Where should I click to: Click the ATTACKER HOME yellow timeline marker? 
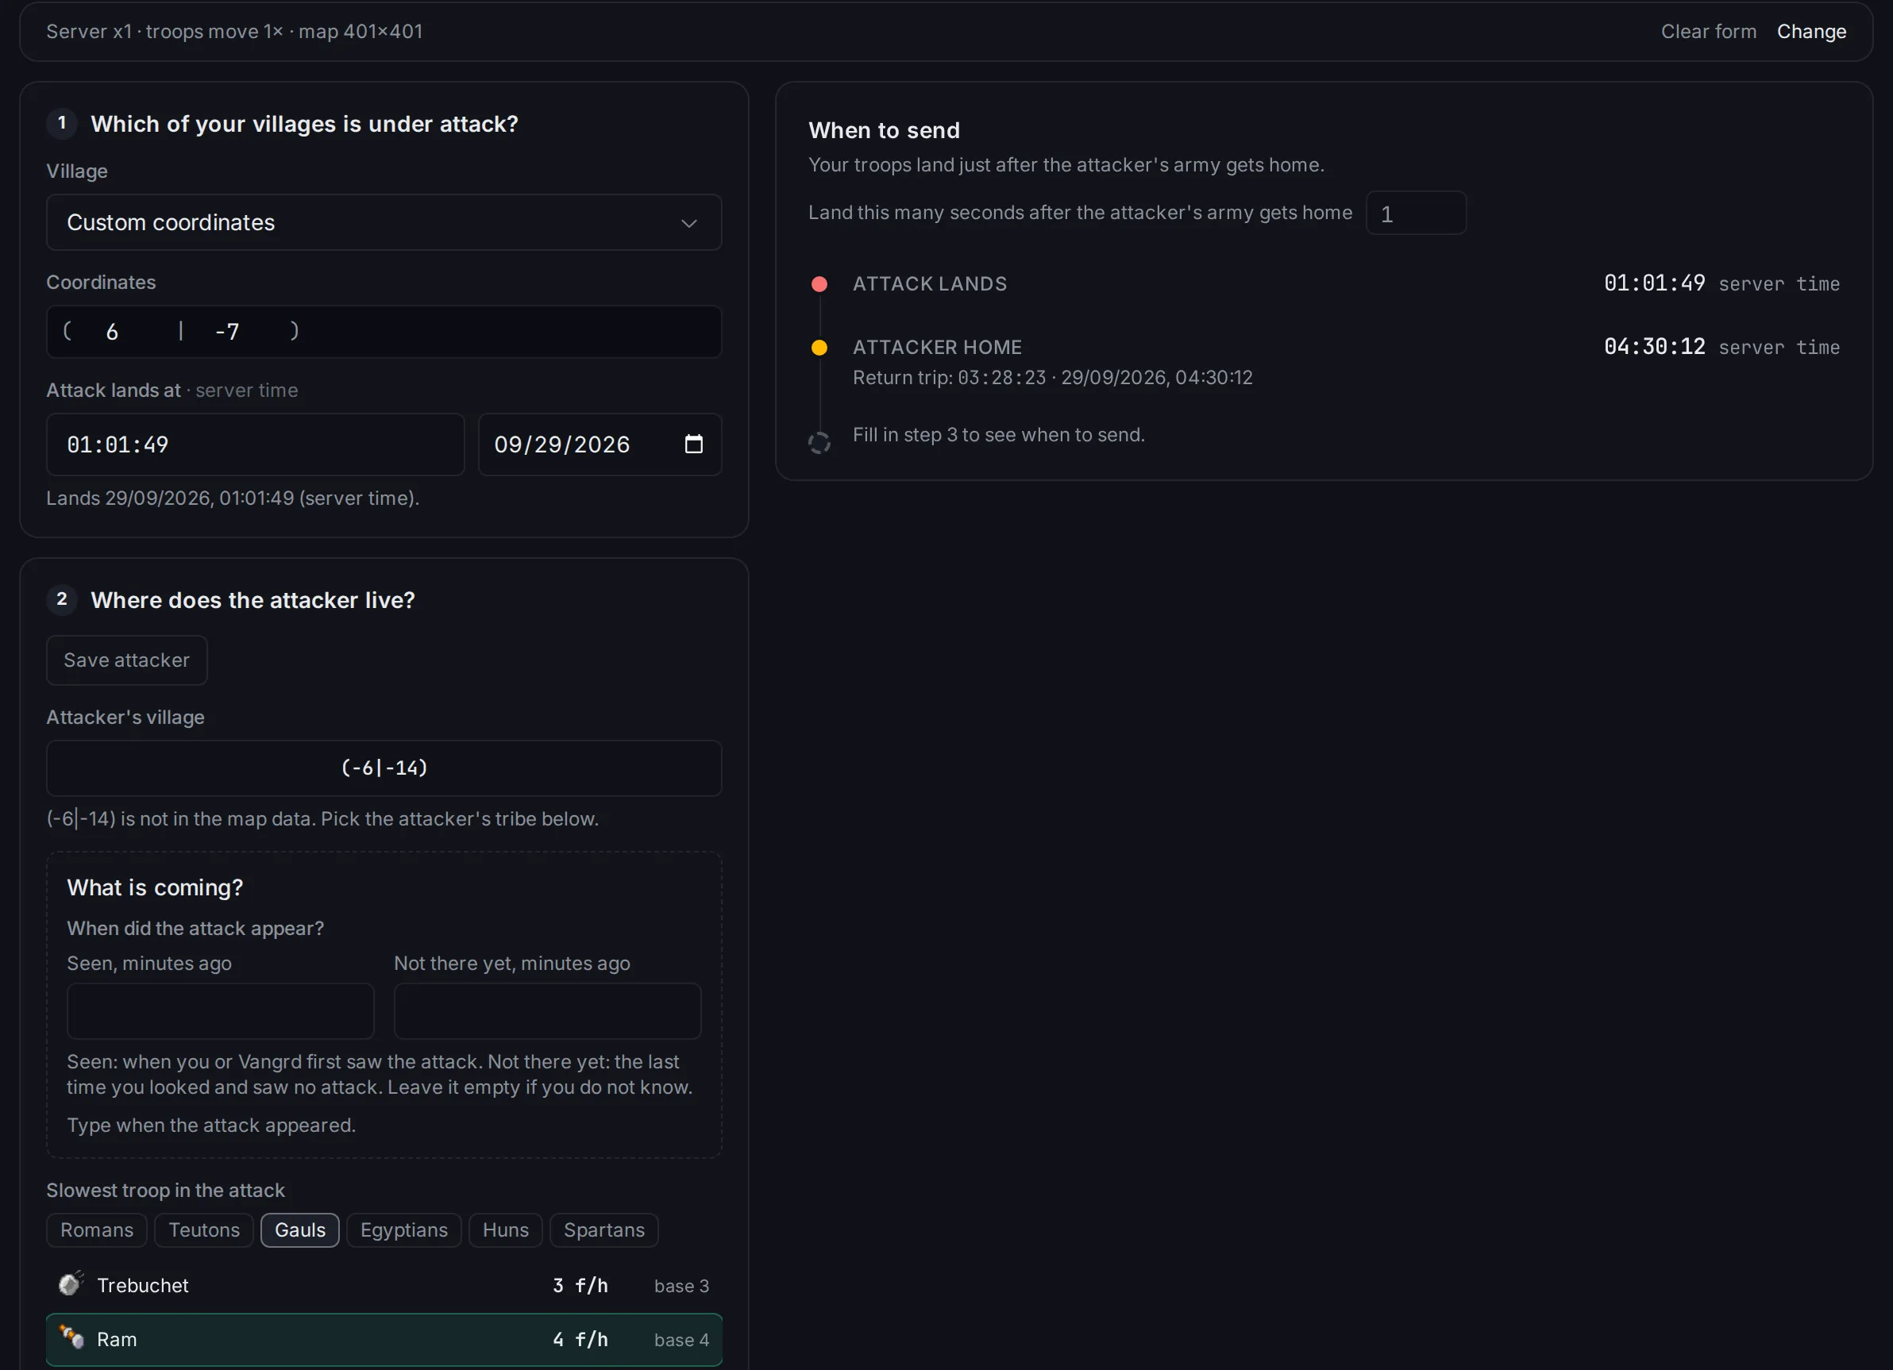[x=819, y=348]
